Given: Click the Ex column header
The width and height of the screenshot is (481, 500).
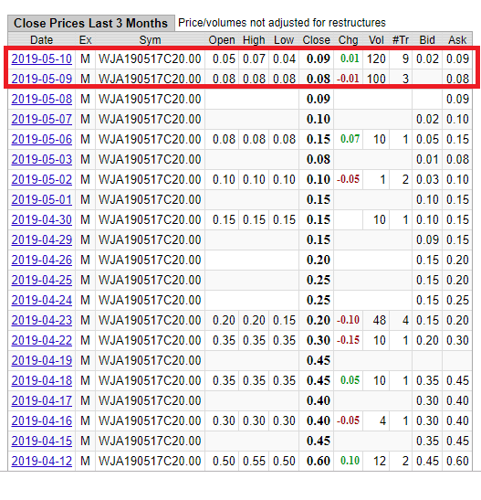Looking at the screenshot, I should (x=85, y=40).
